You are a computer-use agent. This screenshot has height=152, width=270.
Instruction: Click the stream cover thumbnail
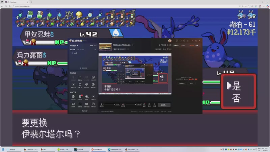[105, 47]
